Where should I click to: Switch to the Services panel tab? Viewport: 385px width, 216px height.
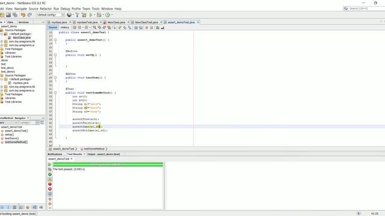pos(23,22)
